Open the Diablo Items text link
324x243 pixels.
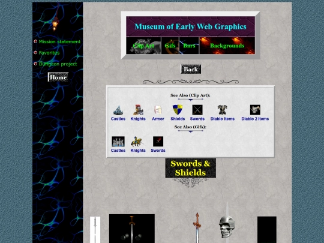pyautogui.click(x=223, y=119)
